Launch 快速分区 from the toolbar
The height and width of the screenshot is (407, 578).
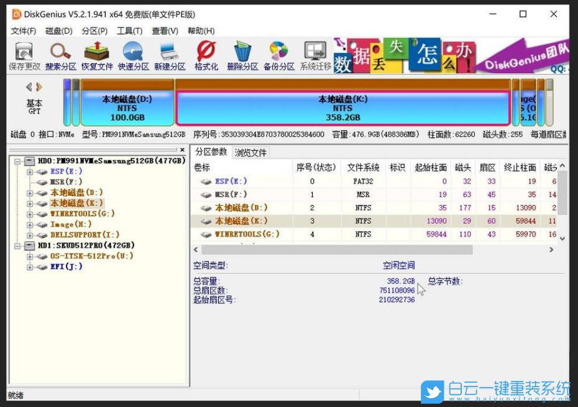click(132, 55)
